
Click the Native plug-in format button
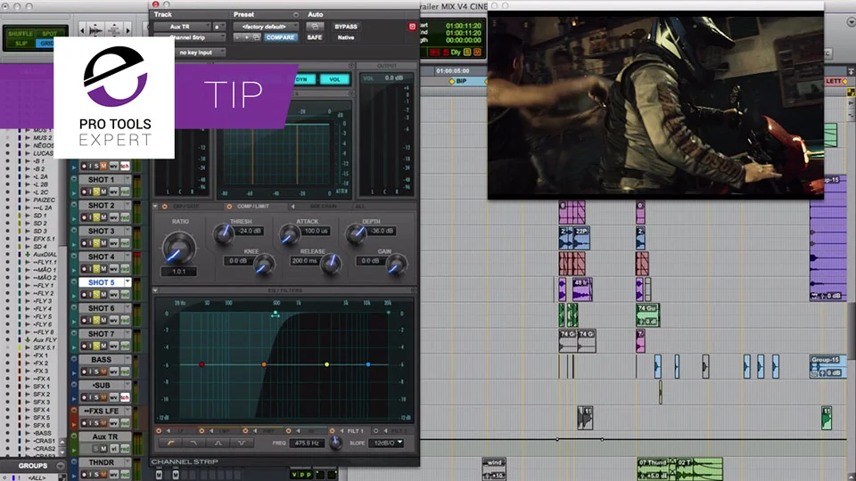click(x=346, y=37)
